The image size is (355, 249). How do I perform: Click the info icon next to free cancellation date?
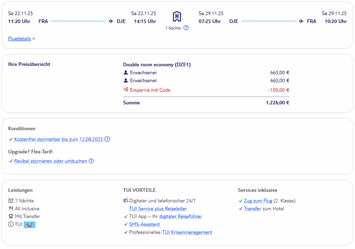(x=107, y=140)
